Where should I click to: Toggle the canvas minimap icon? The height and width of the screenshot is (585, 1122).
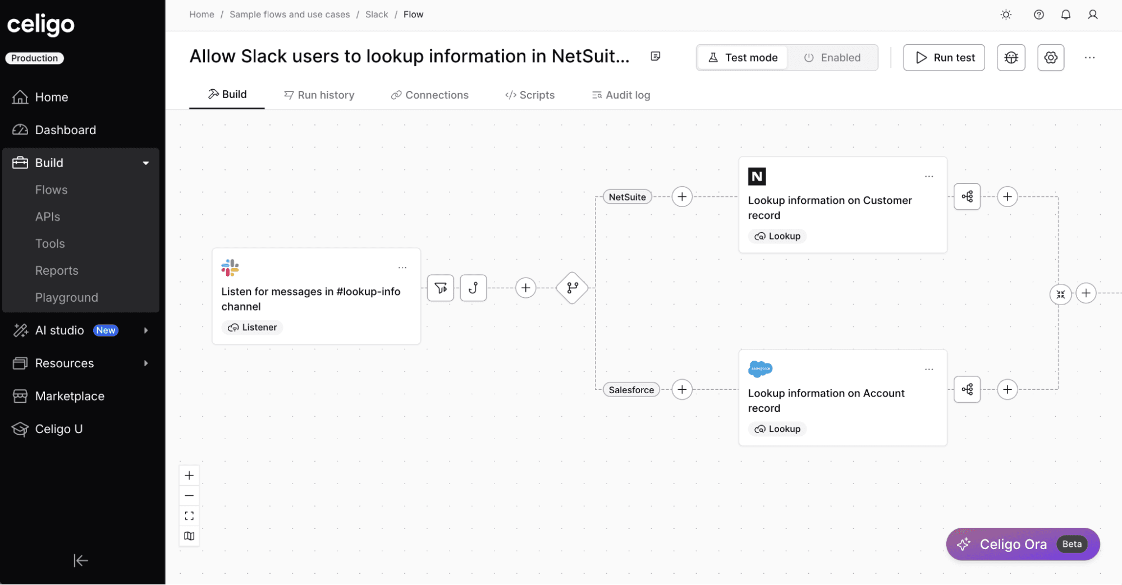pyautogui.click(x=189, y=536)
